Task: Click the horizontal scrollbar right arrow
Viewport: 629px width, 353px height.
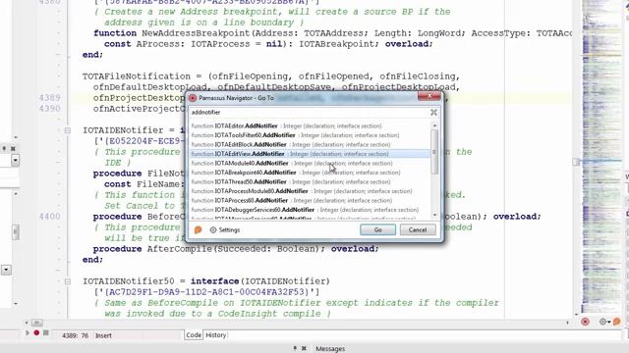Action: [567, 323]
